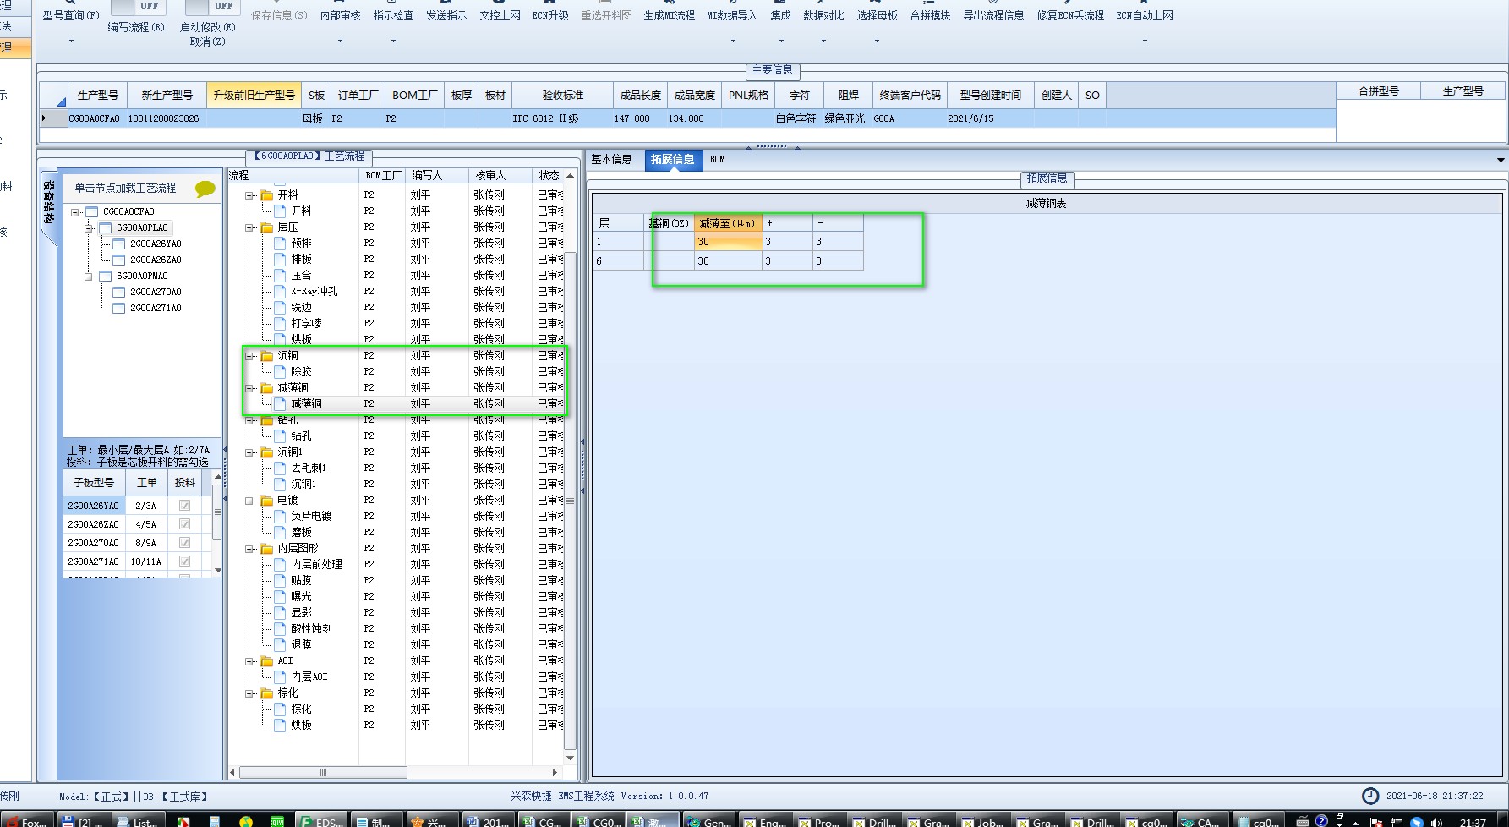The height and width of the screenshot is (827, 1509).
Task: Click the 减薄至 cell for layer 6
Action: (728, 261)
